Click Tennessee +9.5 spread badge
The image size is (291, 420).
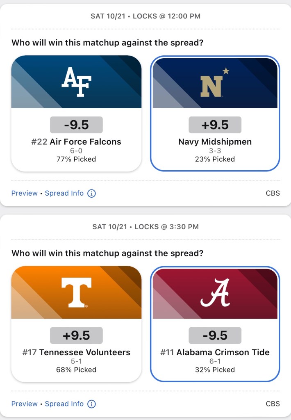tap(77, 335)
